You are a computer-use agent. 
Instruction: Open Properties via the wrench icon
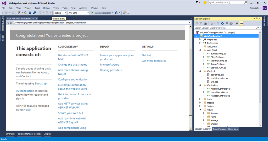click(x=237, y=23)
